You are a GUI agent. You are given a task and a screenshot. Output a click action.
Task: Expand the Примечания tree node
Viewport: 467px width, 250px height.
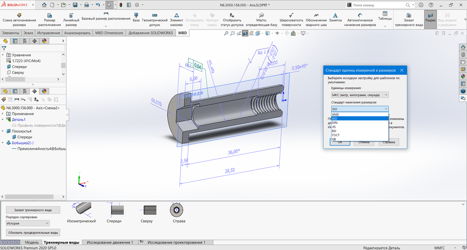click(4, 114)
